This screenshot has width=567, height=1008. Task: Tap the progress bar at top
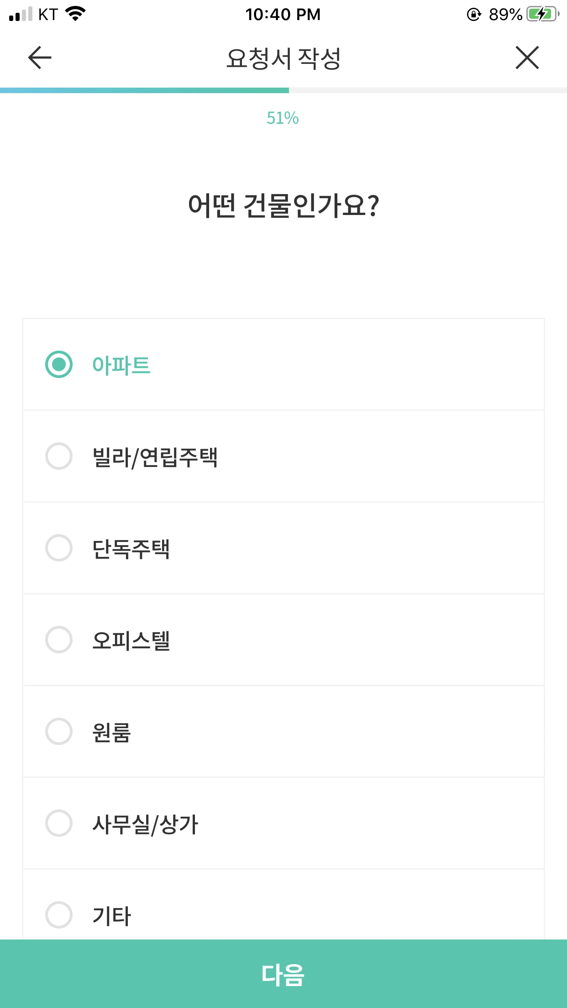pos(283,90)
